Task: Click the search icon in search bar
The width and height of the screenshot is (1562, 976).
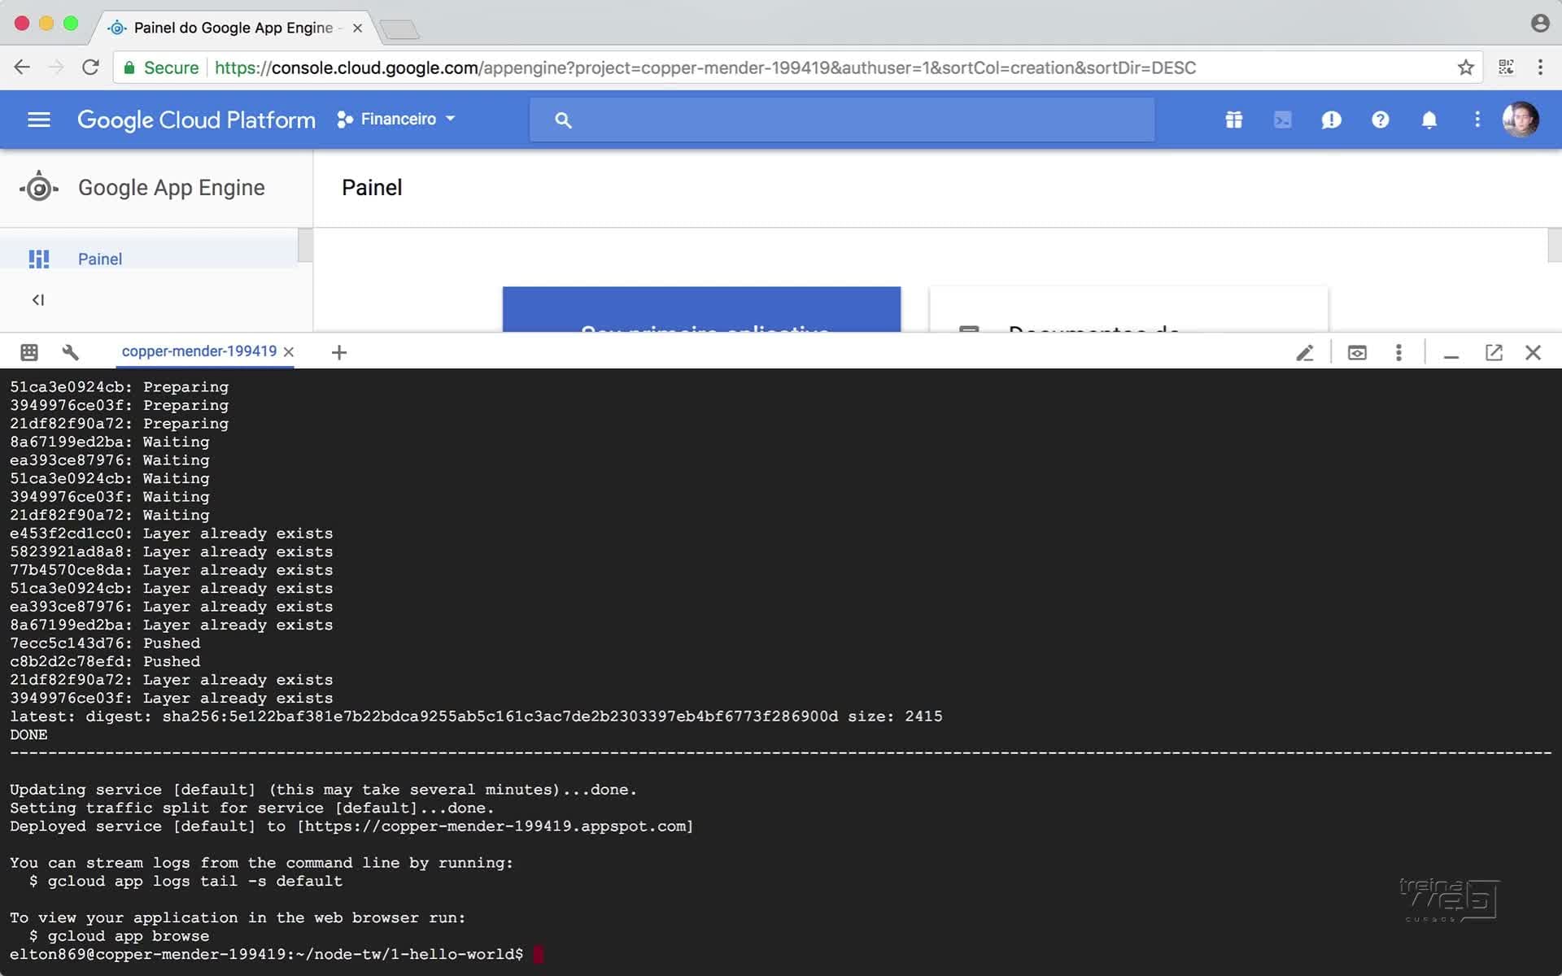Action: click(x=563, y=120)
